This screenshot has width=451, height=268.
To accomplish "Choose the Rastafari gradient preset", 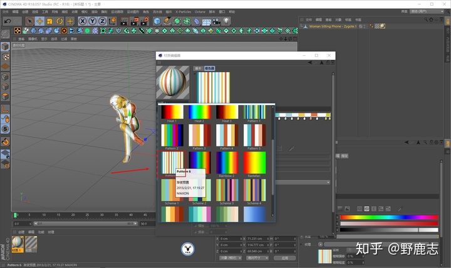I will tap(254, 164).
